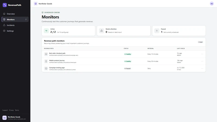Image resolution: width=217 pixels, height=122 pixels.
Task: Open options menu for Mobile product journey
Action: click(x=202, y=61)
